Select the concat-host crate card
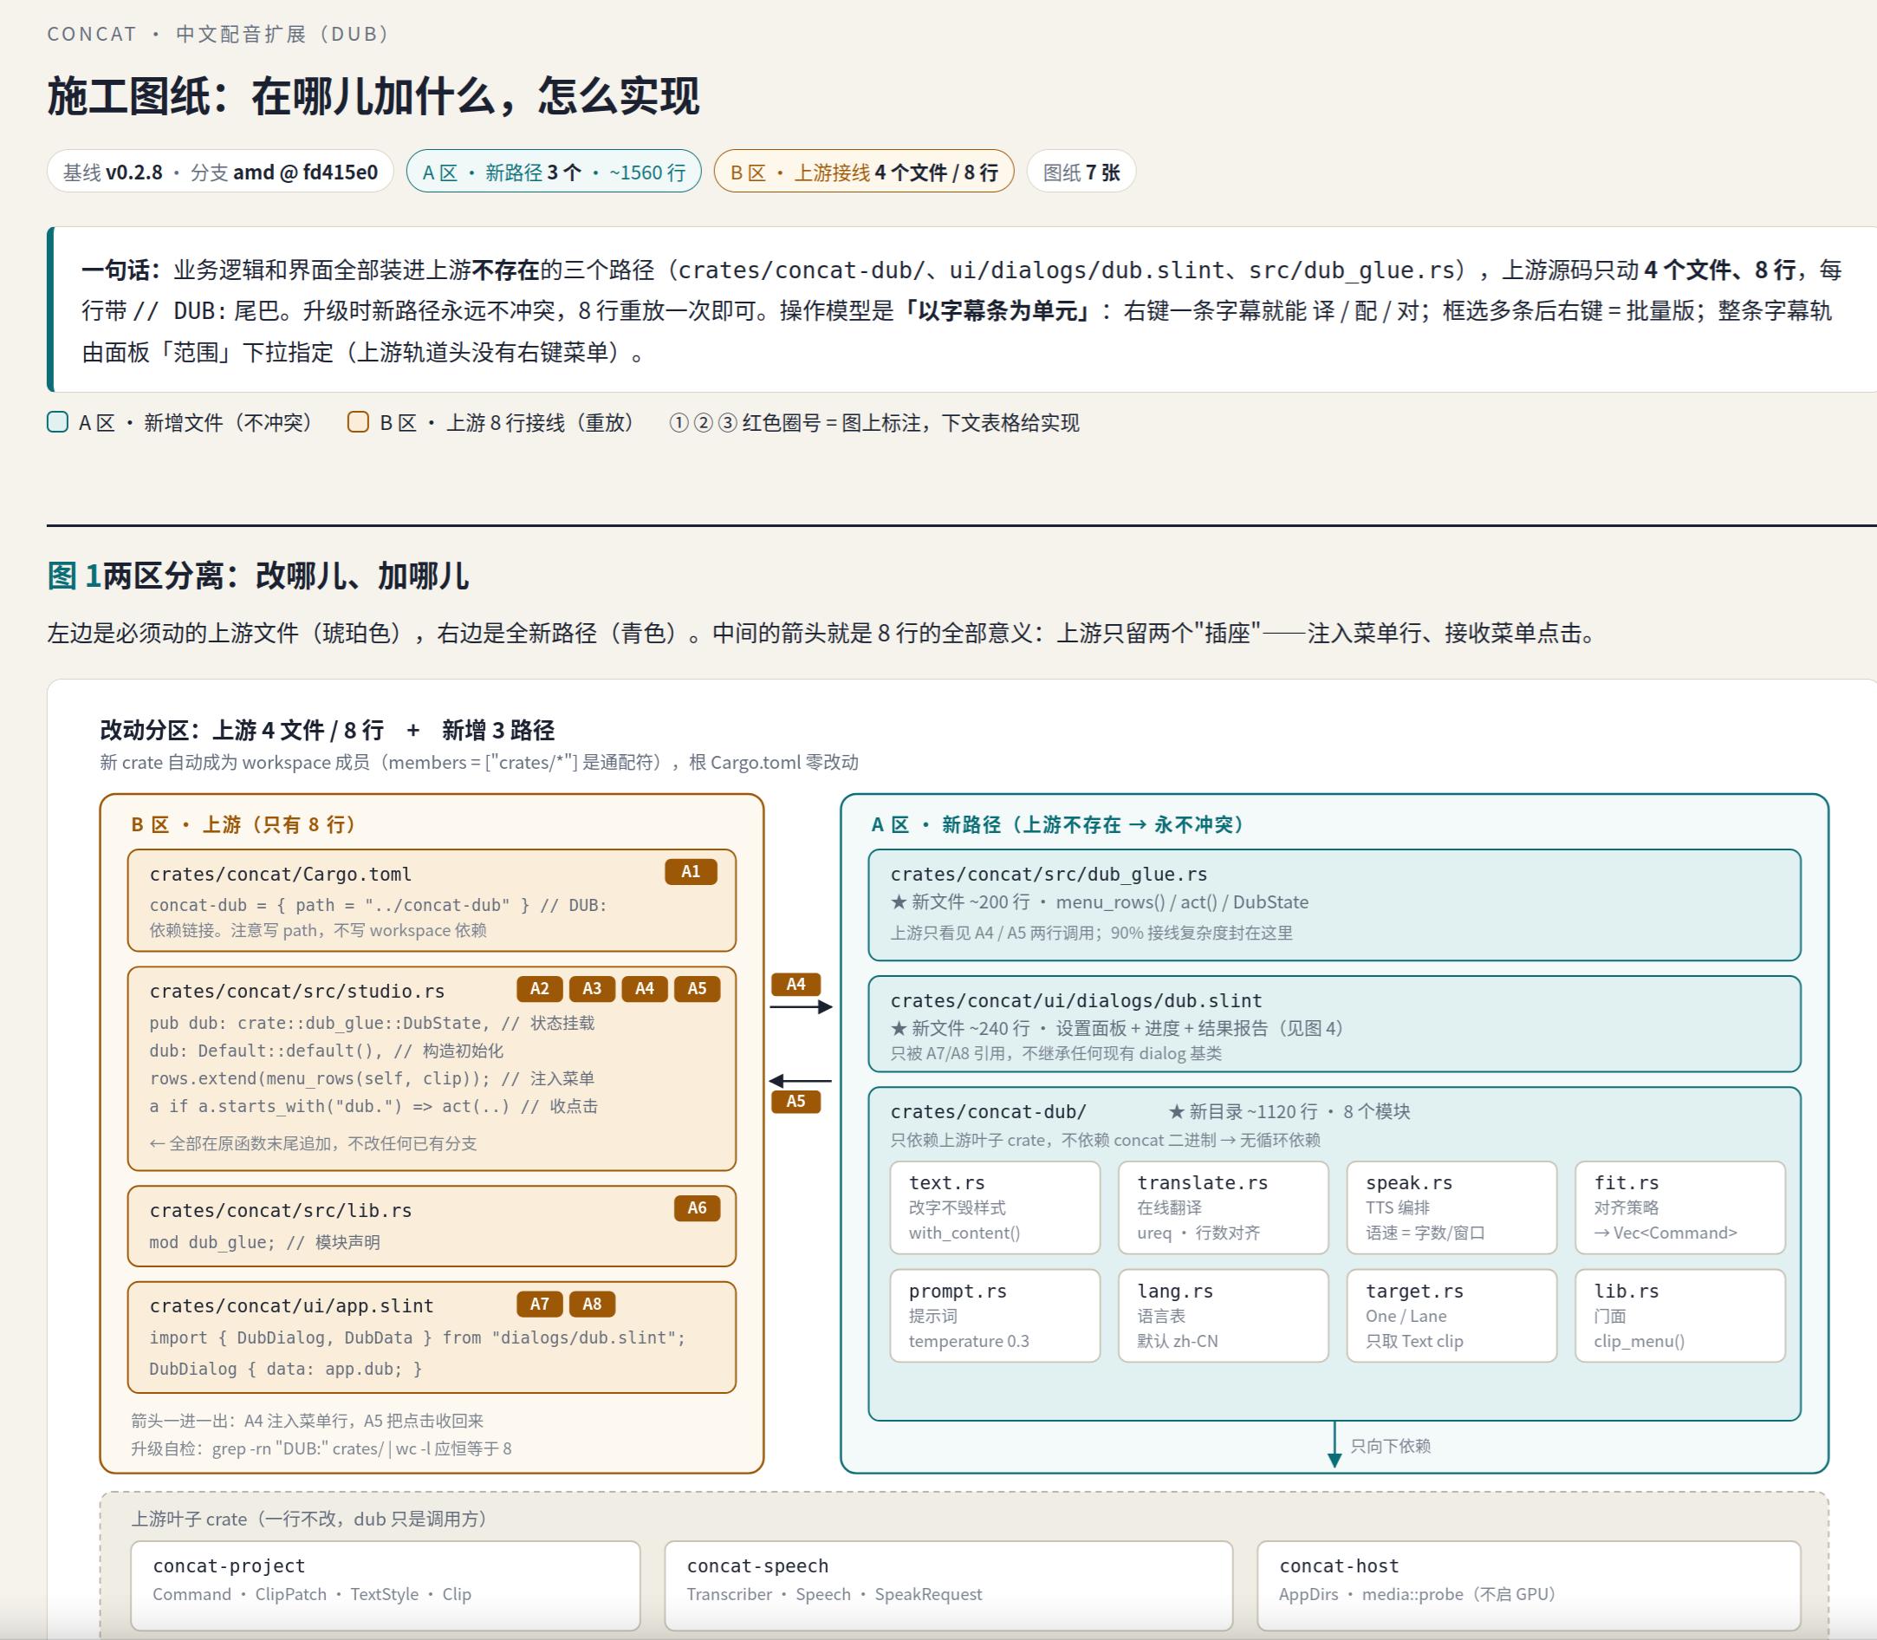The width and height of the screenshot is (1877, 1640). tap(1529, 1585)
